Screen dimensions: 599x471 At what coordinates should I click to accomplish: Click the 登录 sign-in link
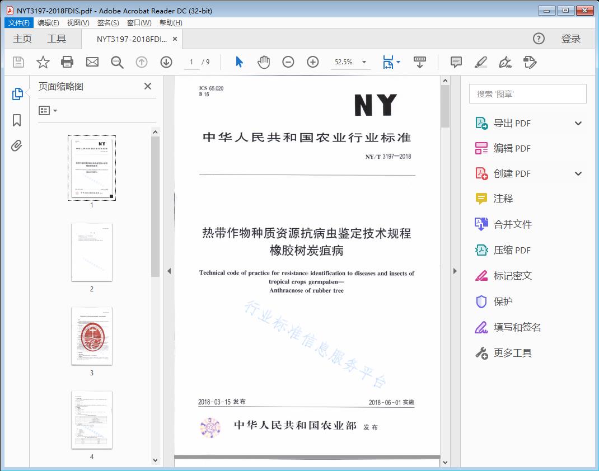[572, 39]
